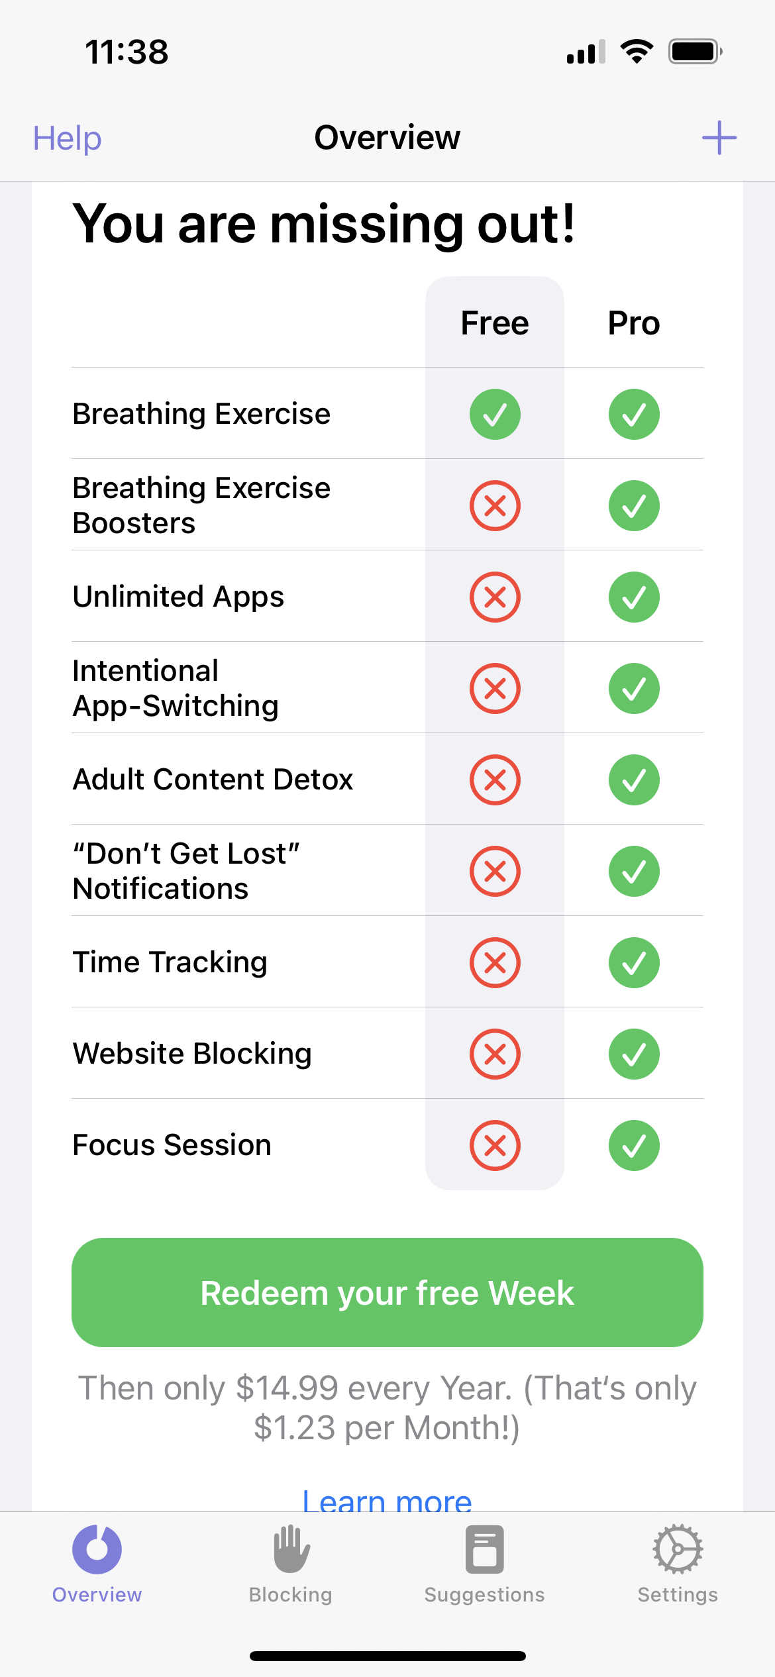The height and width of the screenshot is (1677, 775).
Task: Tap the red cross beside Unlimited Apps
Action: (x=494, y=597)
